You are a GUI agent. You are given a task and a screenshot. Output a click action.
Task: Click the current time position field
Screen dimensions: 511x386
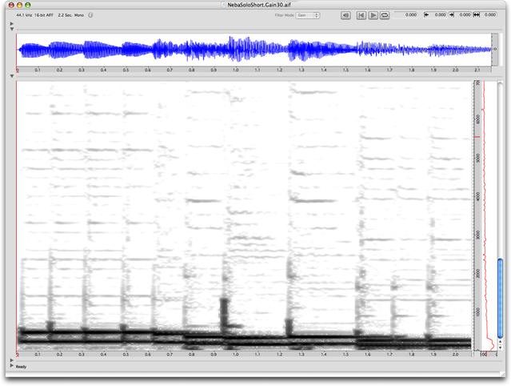[x=408, y=15]
